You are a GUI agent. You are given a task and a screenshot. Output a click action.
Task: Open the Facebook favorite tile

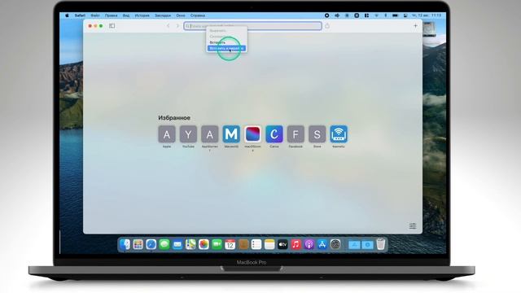[296, 134]
